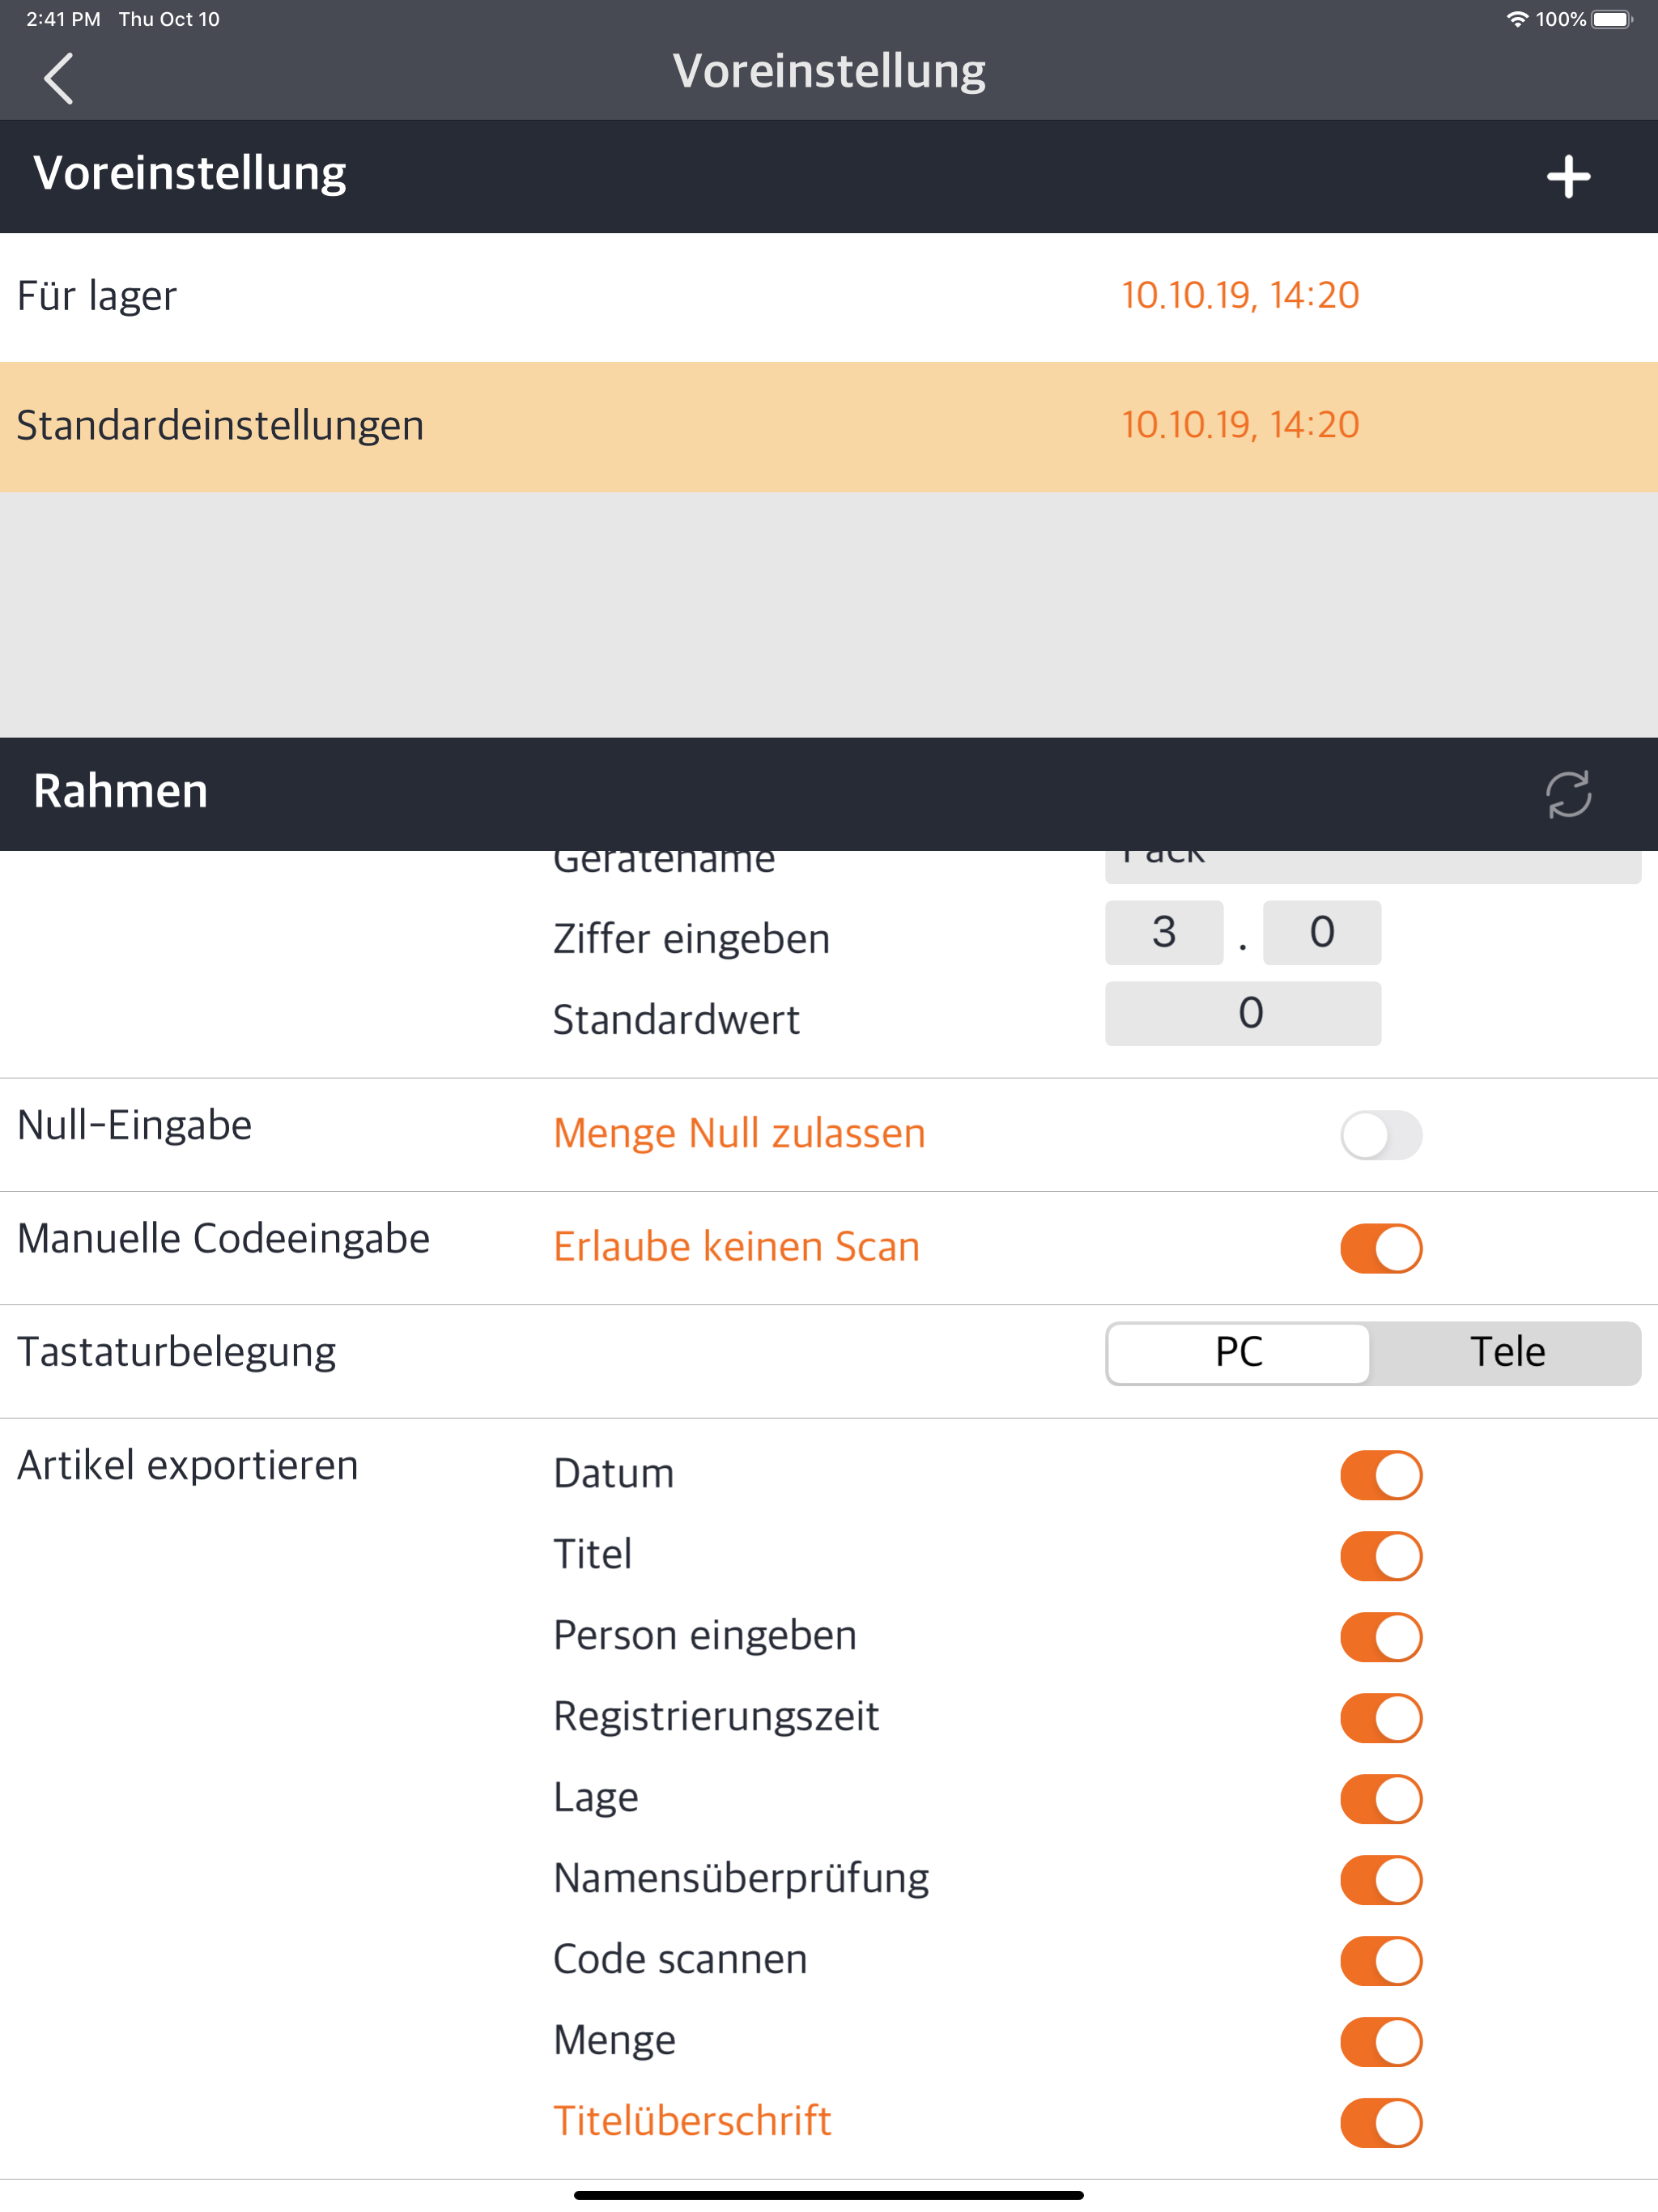Turn off Datum export toggle
Viewport: 1658px width, 2212px height.
click(1380, 1475)
